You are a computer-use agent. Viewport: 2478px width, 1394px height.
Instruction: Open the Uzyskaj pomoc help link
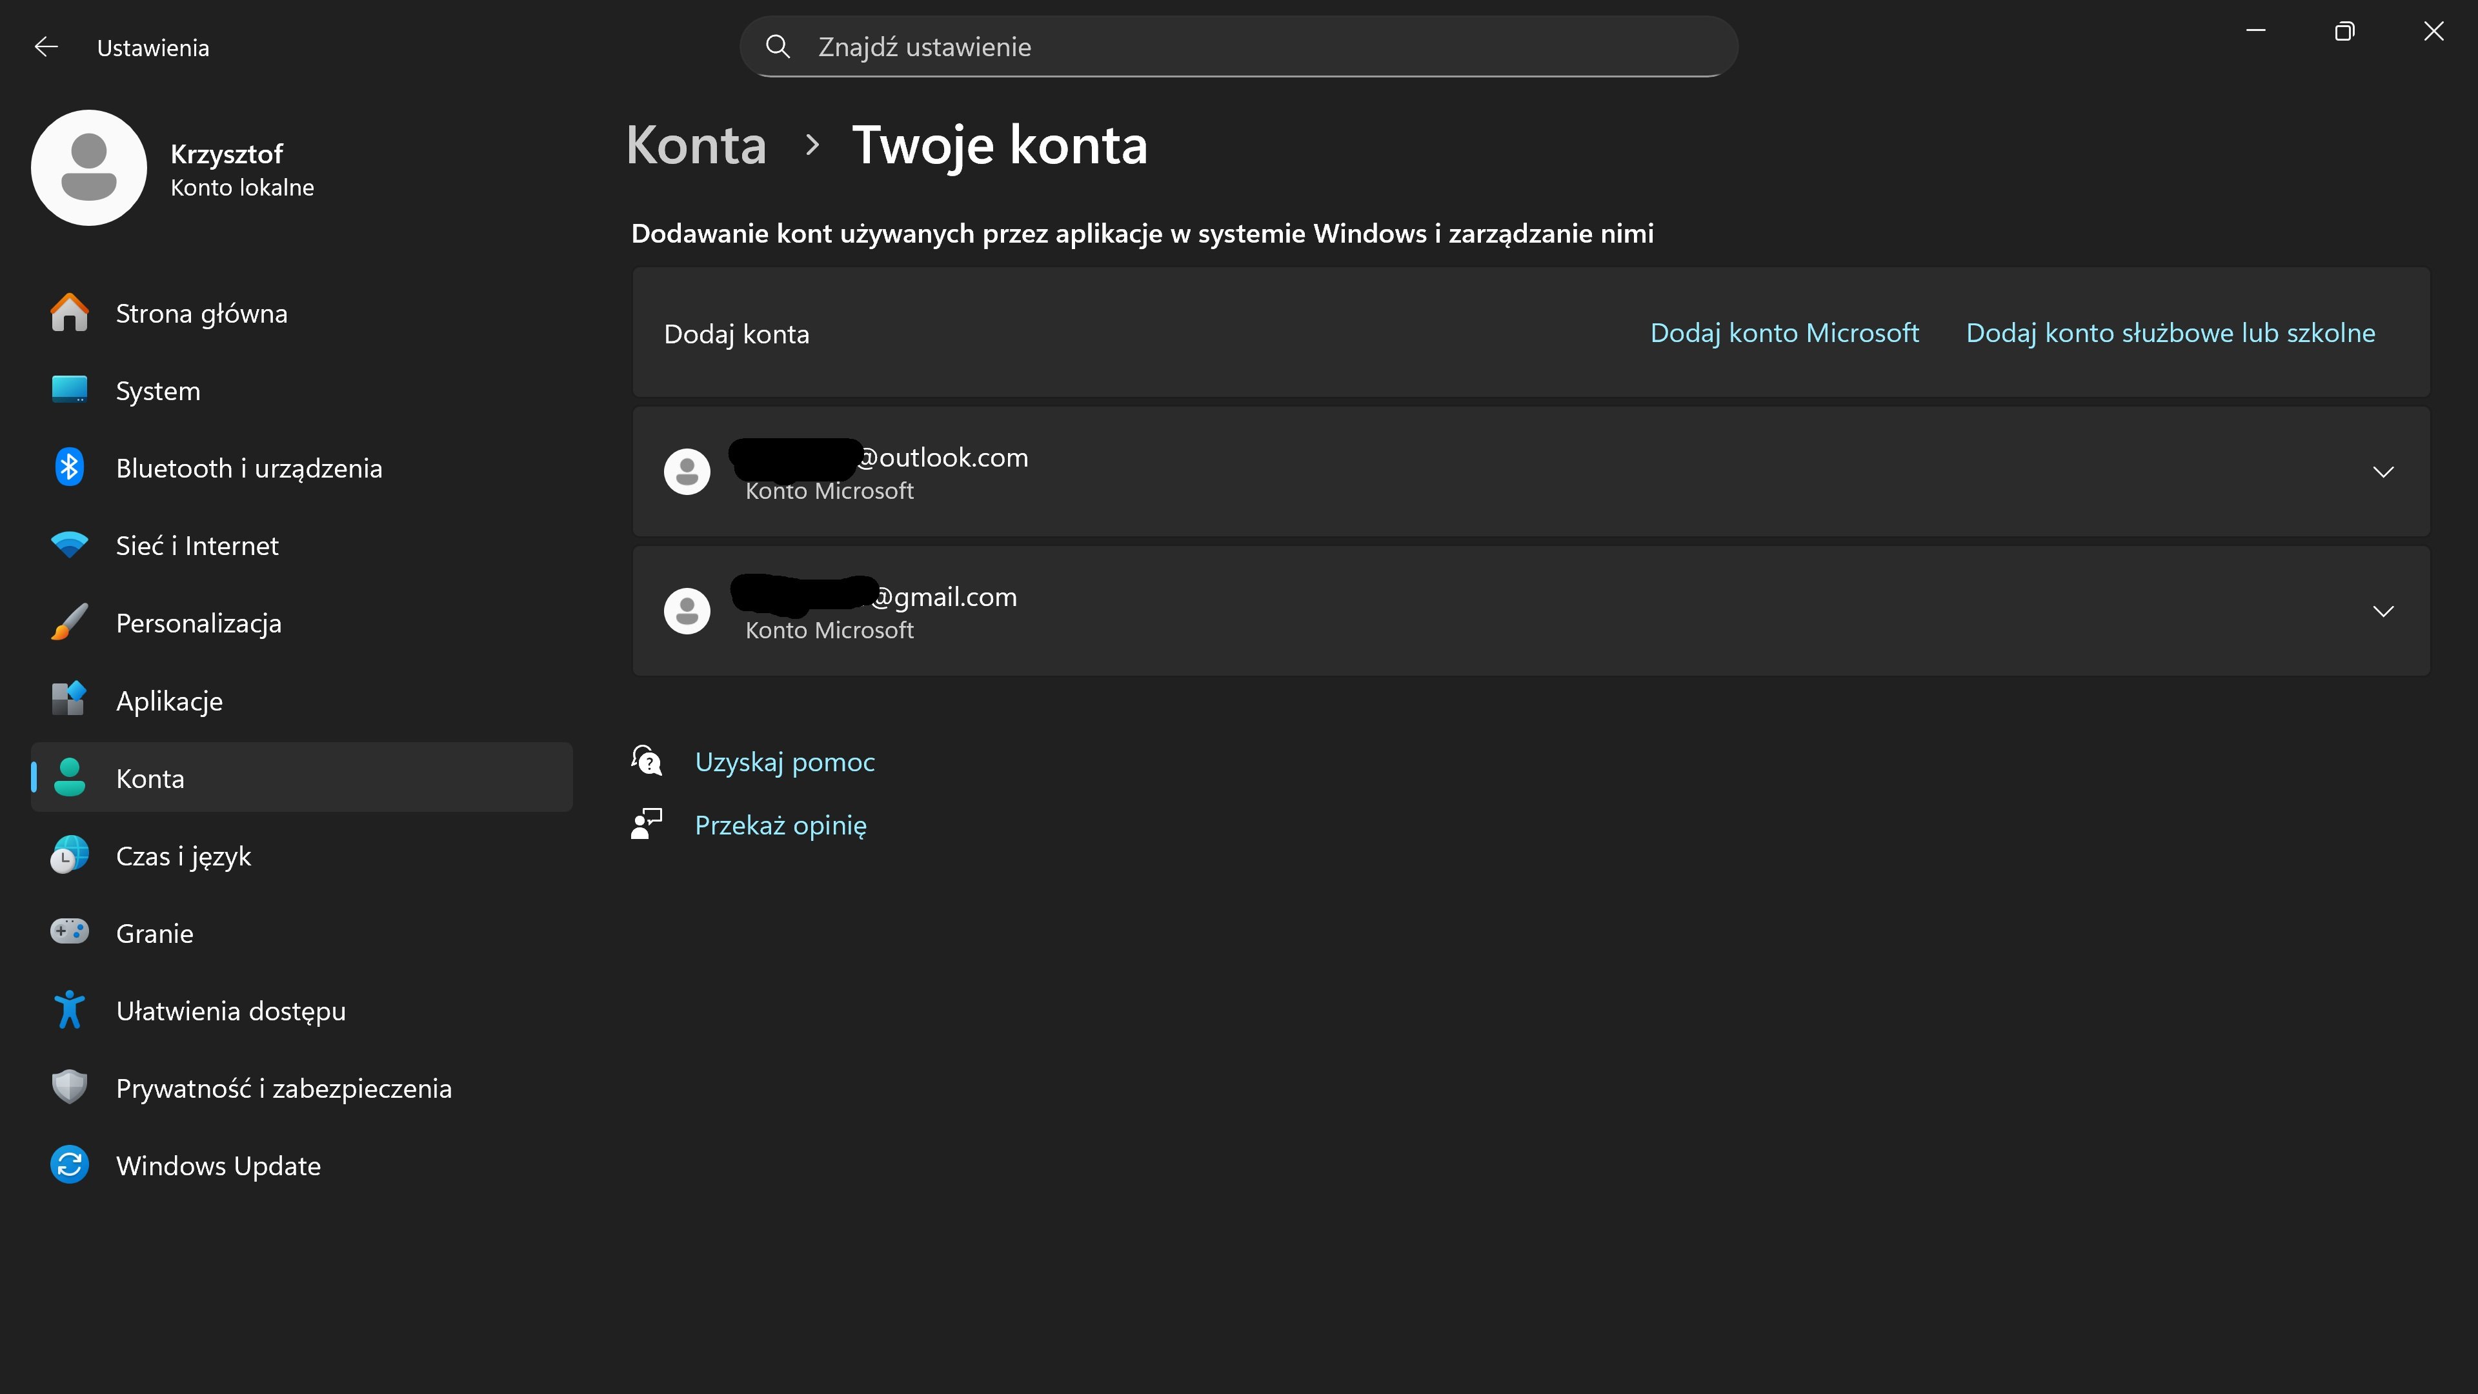784,762
